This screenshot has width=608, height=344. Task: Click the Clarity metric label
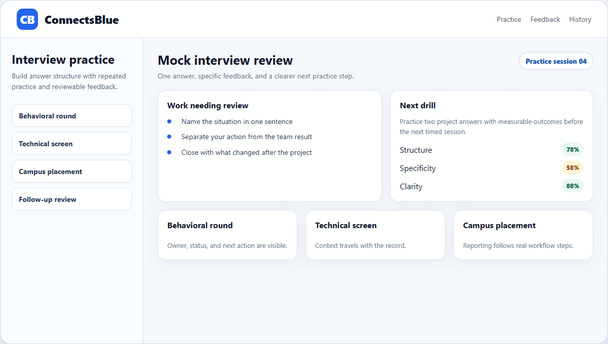(x=411, y=186)
